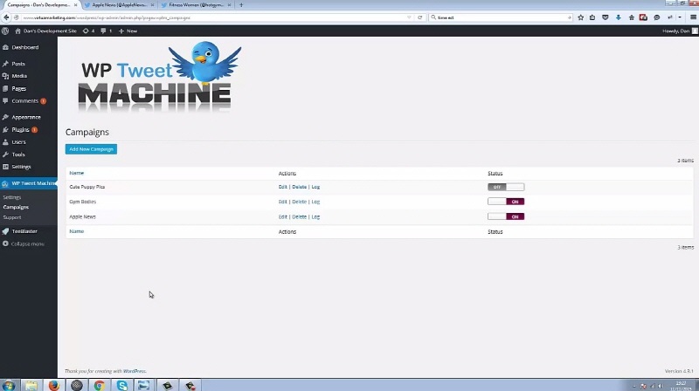Open a new browser tab
The image size is (699, 391).
(241, 5)
